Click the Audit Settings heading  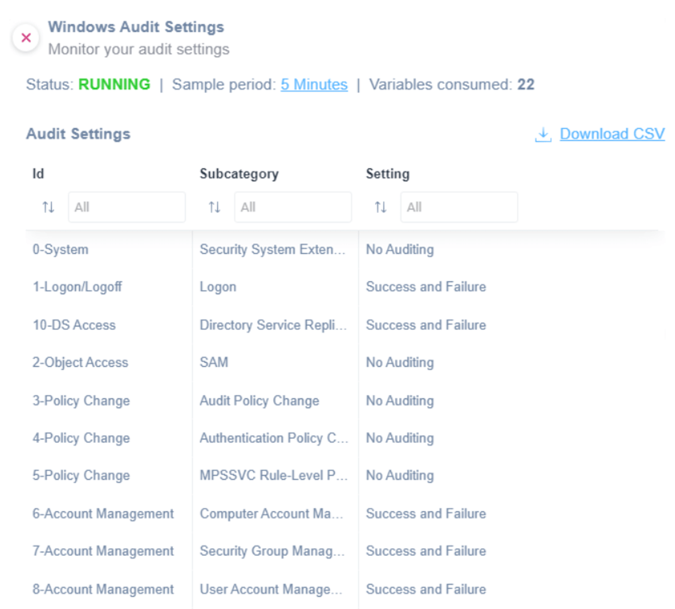point(78,134)
